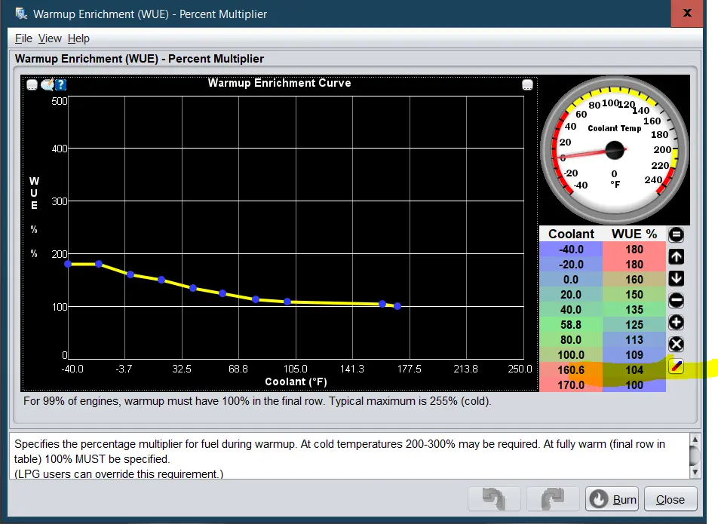Click the Coolant (°F) axis label
The height and width of the screenshot is (524, 718).
click(x=296, y=382)
